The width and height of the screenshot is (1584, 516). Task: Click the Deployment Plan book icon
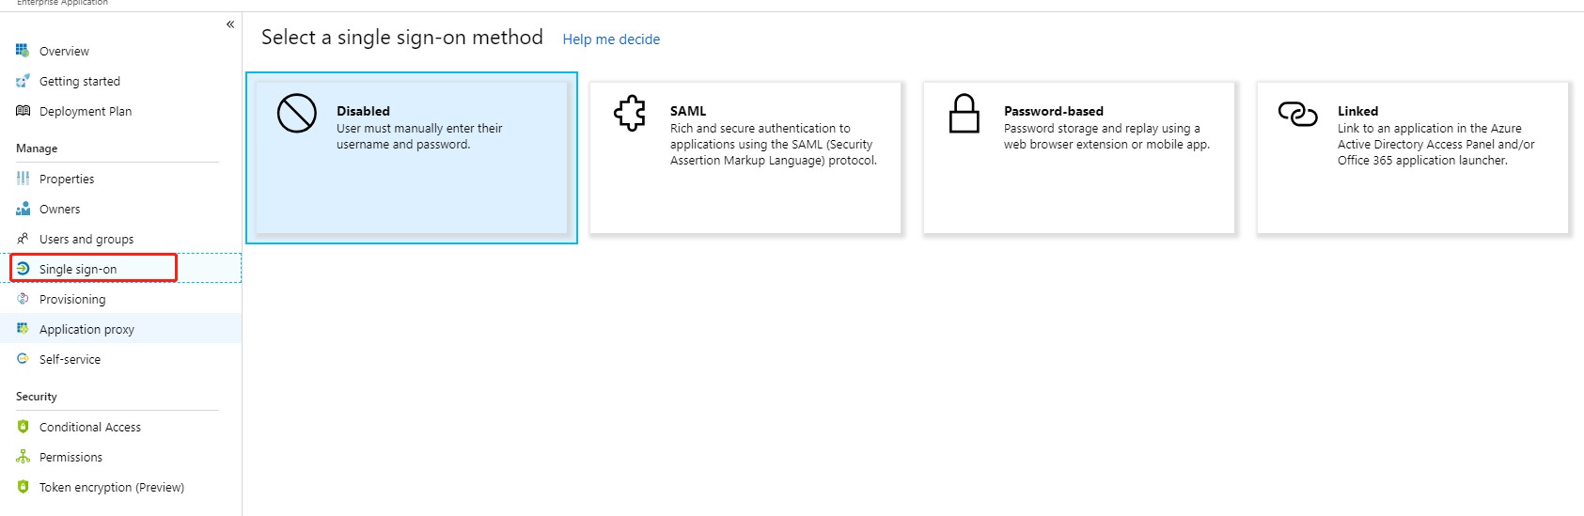[x=23, y=111]
